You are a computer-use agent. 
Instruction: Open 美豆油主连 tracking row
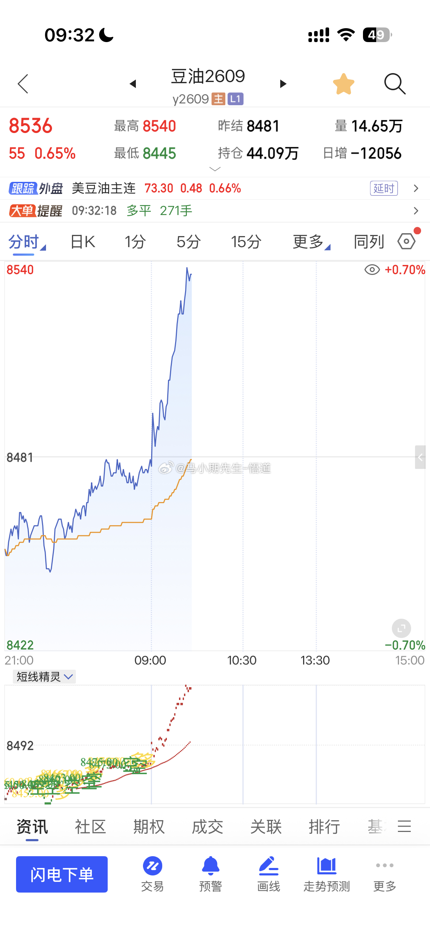(x=215, y=188)
